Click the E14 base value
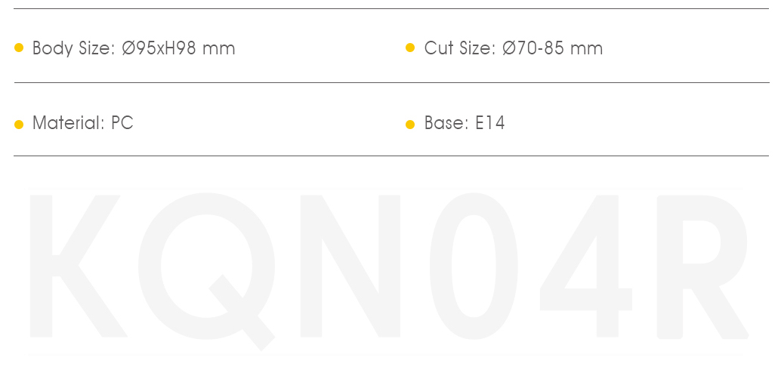781x382 pixels. click(x=490, y=122)
